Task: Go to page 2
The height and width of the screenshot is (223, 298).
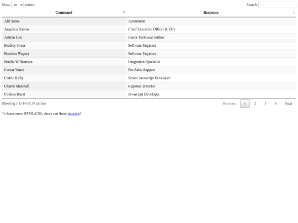Action: click(x=255, y=104)
